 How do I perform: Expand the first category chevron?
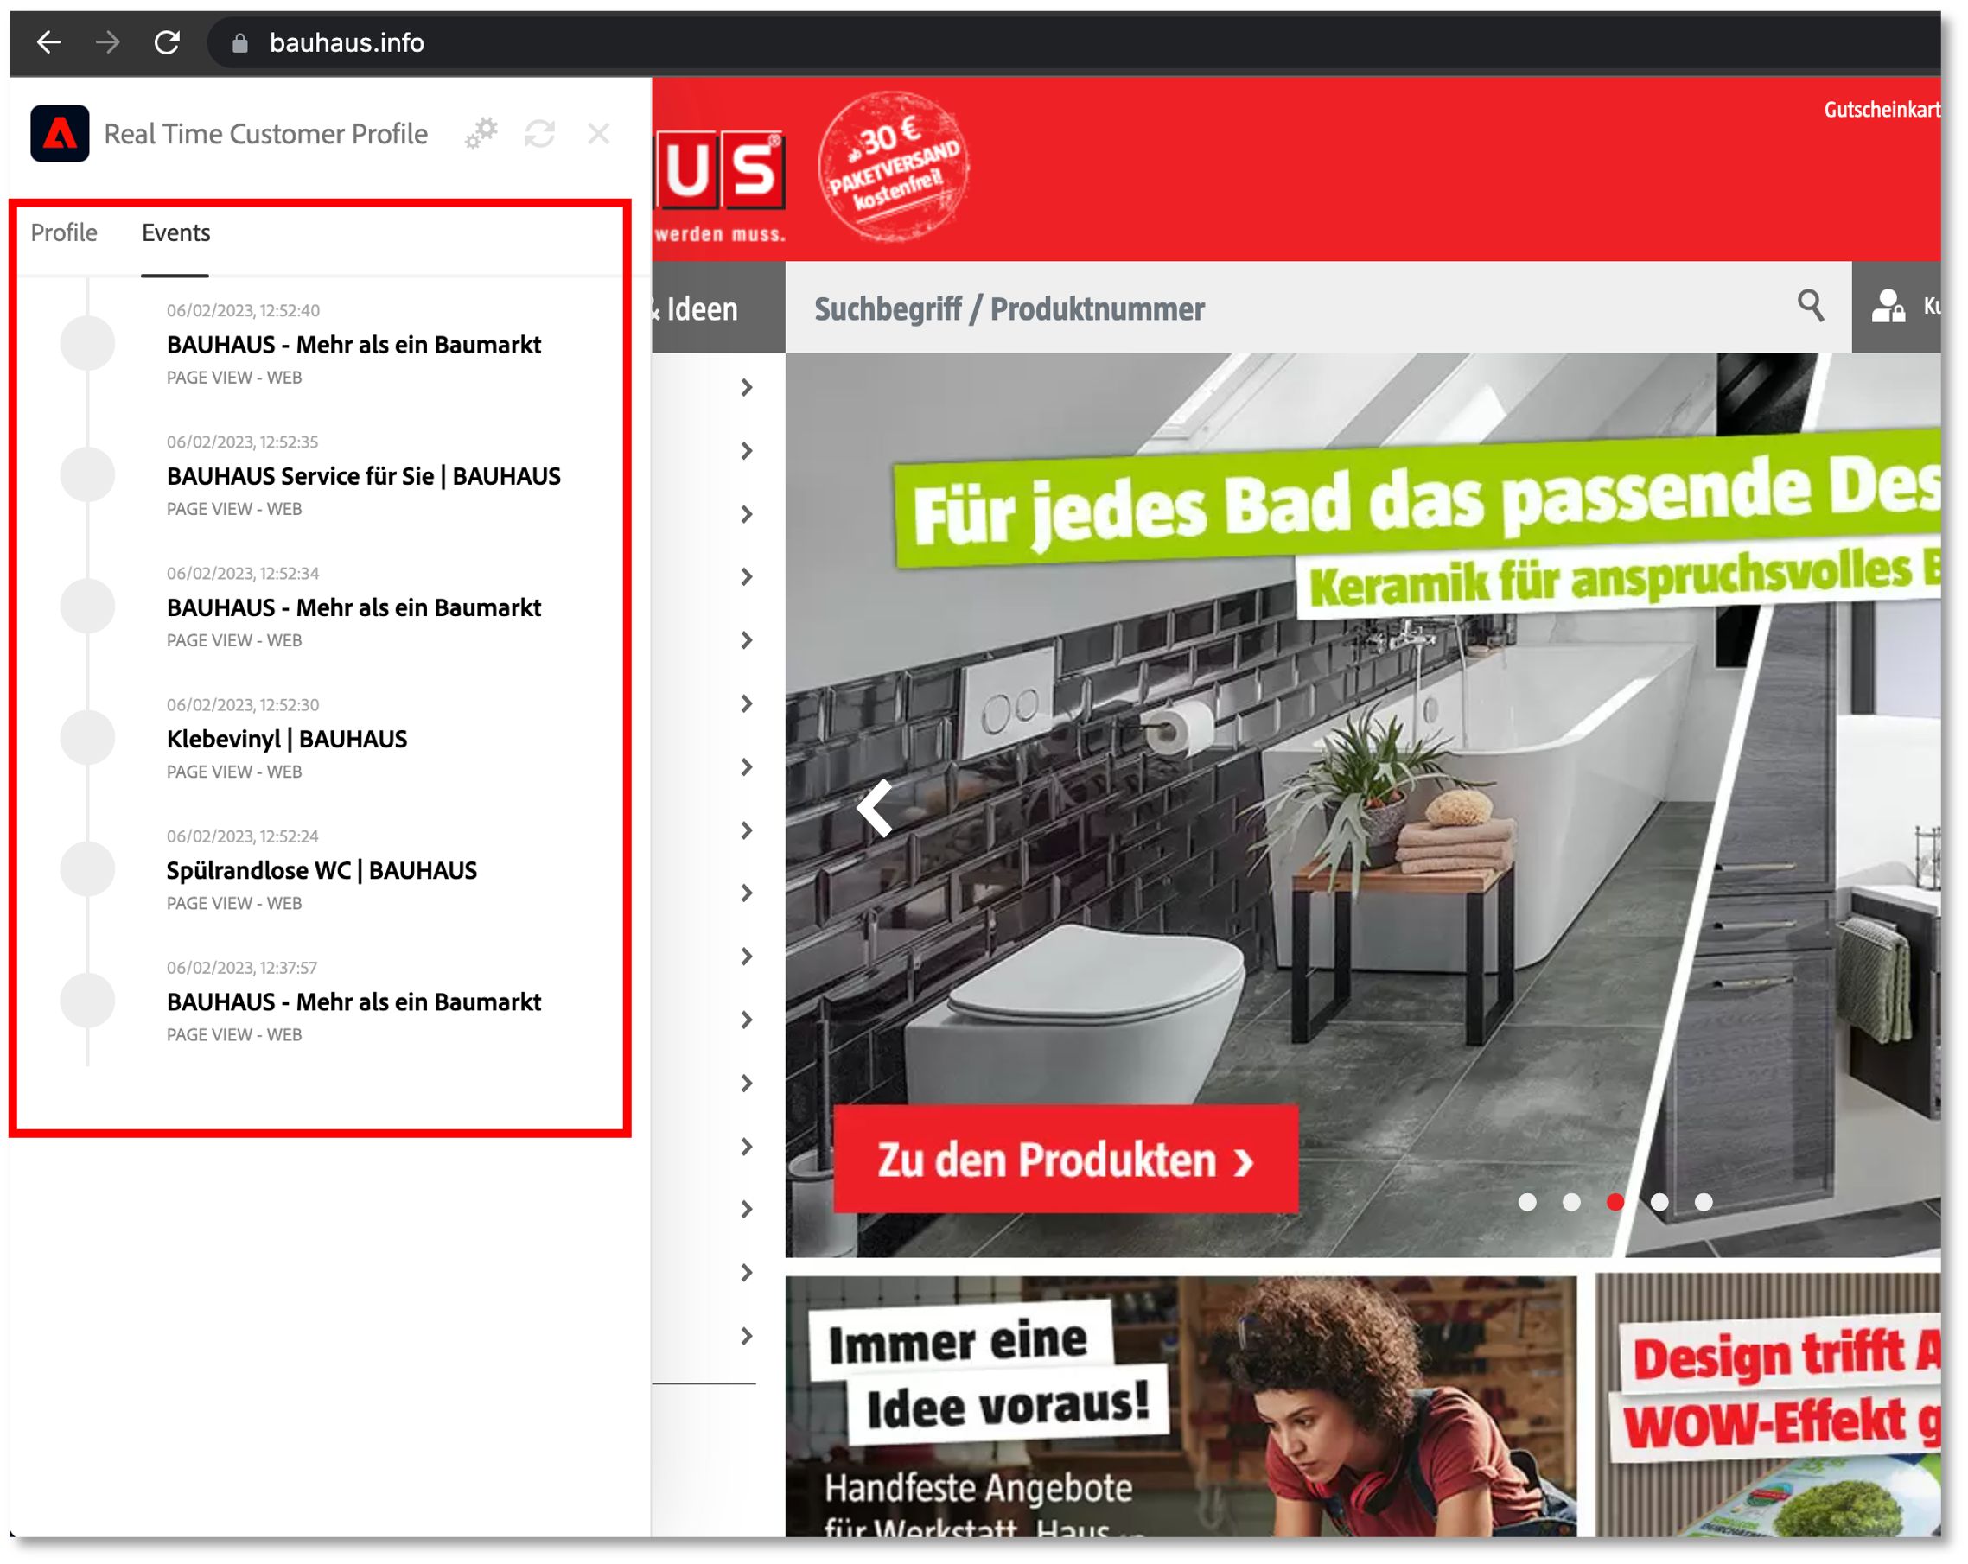747,388
